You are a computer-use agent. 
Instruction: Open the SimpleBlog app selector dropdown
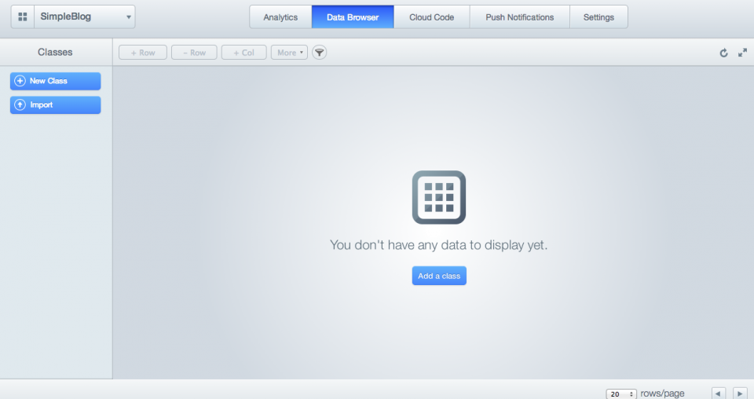pyautogui.click(x=84, y=16)
